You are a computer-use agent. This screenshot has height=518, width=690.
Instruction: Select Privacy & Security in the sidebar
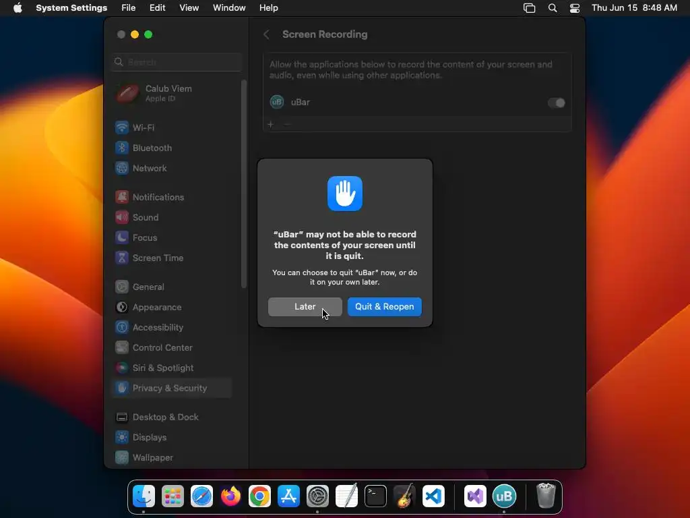coord(172,388)
